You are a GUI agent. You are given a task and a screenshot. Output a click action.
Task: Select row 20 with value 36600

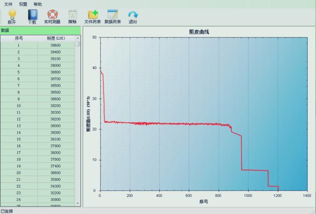(x=39, y=172)
